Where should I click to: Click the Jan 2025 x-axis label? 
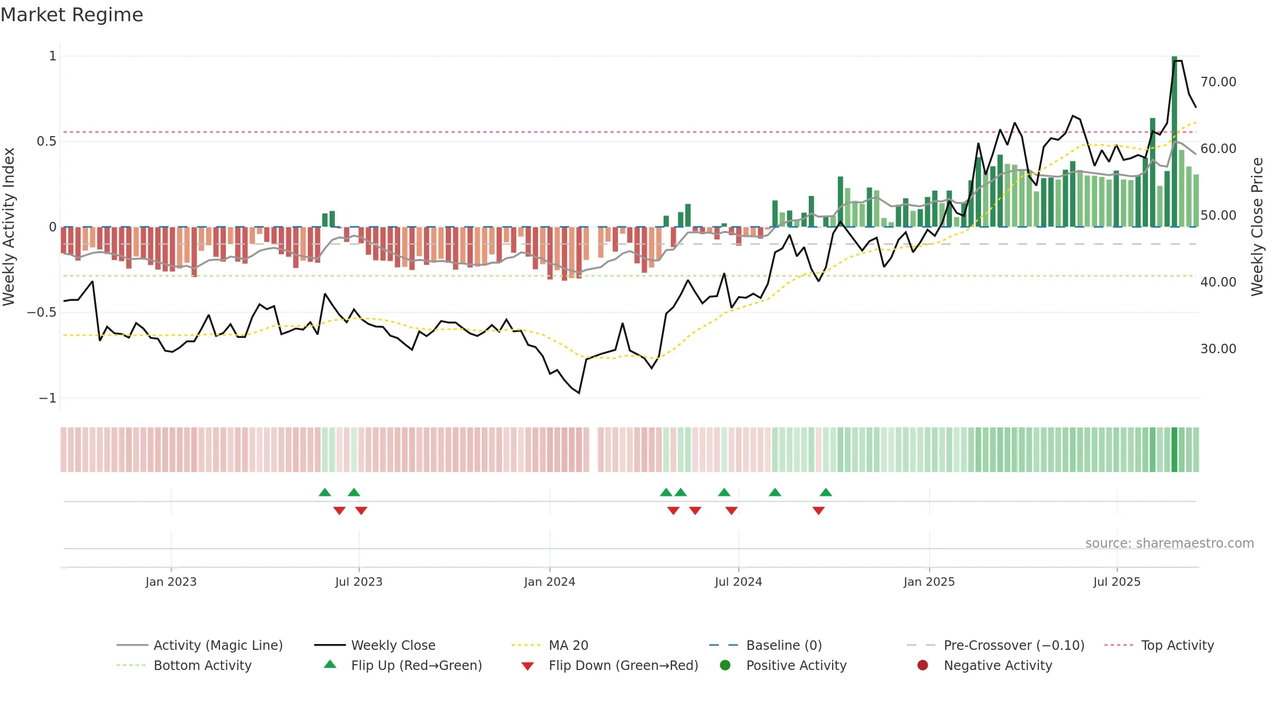tap(929, 582)
